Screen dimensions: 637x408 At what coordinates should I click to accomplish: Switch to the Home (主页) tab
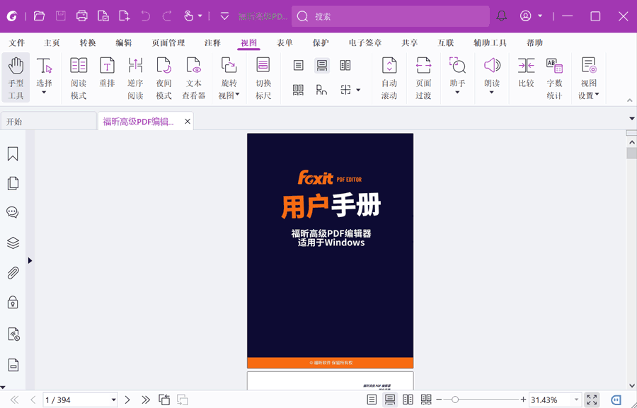point(52,42)
